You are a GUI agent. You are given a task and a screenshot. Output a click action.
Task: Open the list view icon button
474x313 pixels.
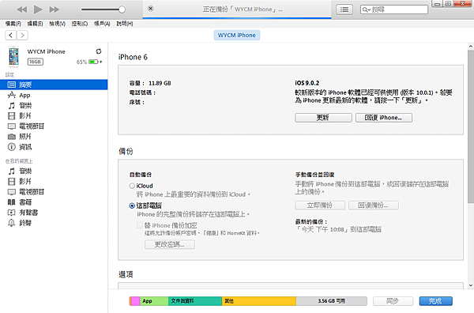[x=344, y=9]
